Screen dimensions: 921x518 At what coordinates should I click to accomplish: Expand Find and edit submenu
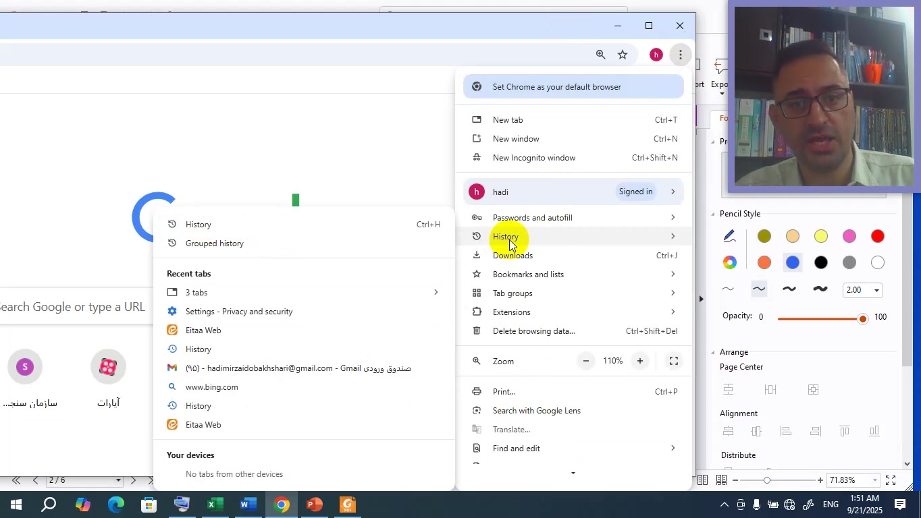(x=673, y=448)
